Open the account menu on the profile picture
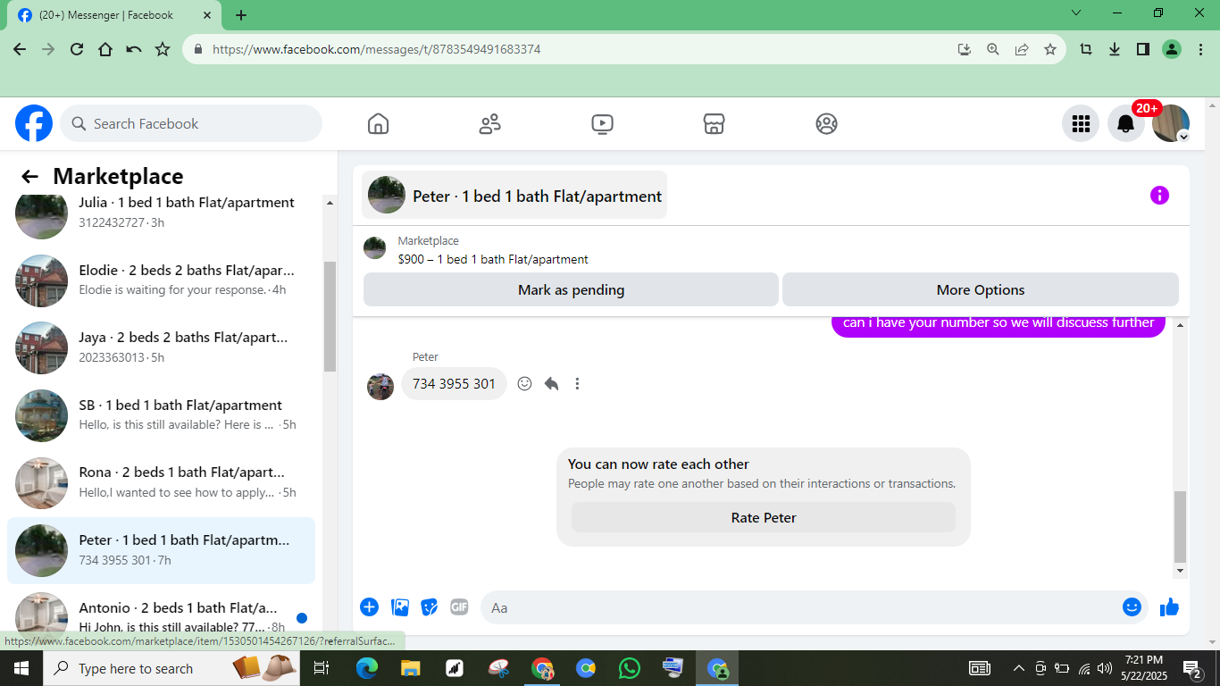 [x=1171, y=123]
